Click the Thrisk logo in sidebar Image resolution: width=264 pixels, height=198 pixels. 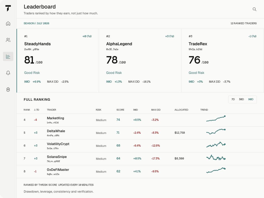(8, 8)
